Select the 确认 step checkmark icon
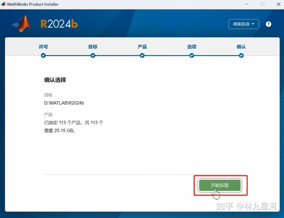 pyautogui.click(x=241, y=56)
